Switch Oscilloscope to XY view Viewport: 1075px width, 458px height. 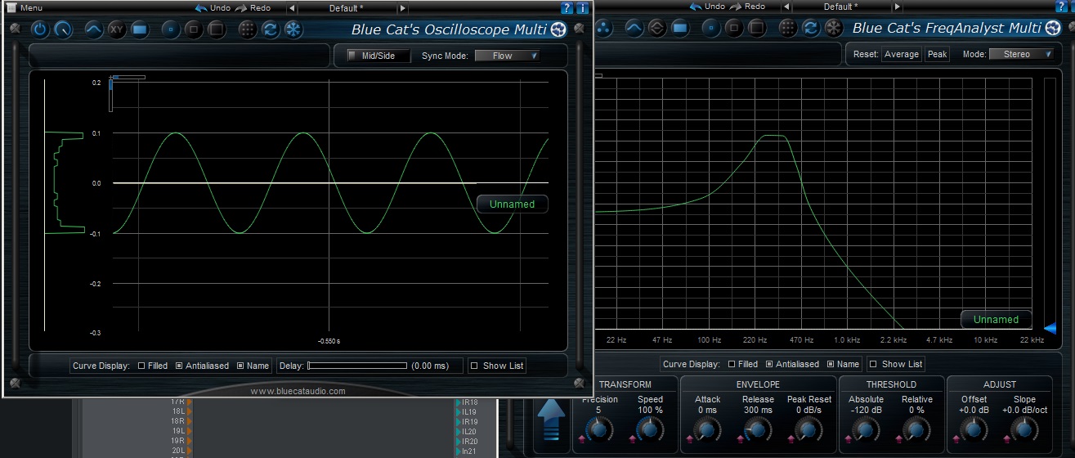pos(117,29)
